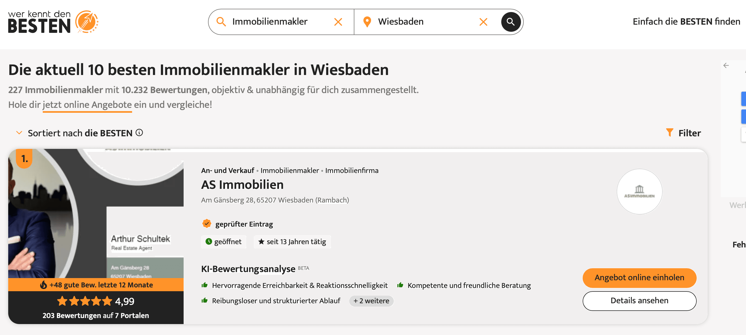Expand '+ 2 weitere' analysis points

point(371,301)
